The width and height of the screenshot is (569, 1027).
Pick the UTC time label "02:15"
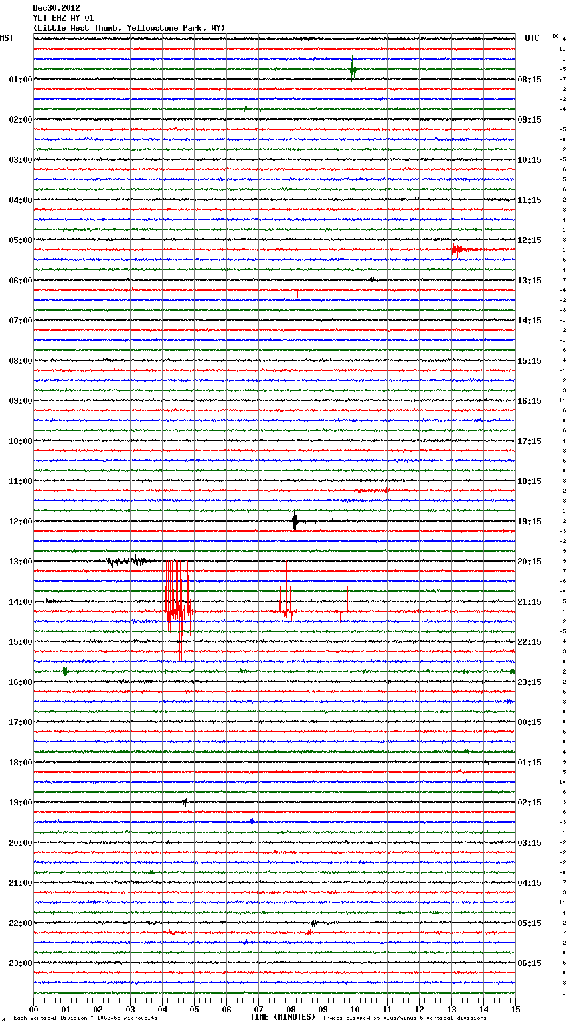click(530, 803)
